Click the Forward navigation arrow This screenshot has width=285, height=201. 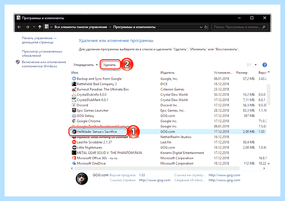click(28, 27)
